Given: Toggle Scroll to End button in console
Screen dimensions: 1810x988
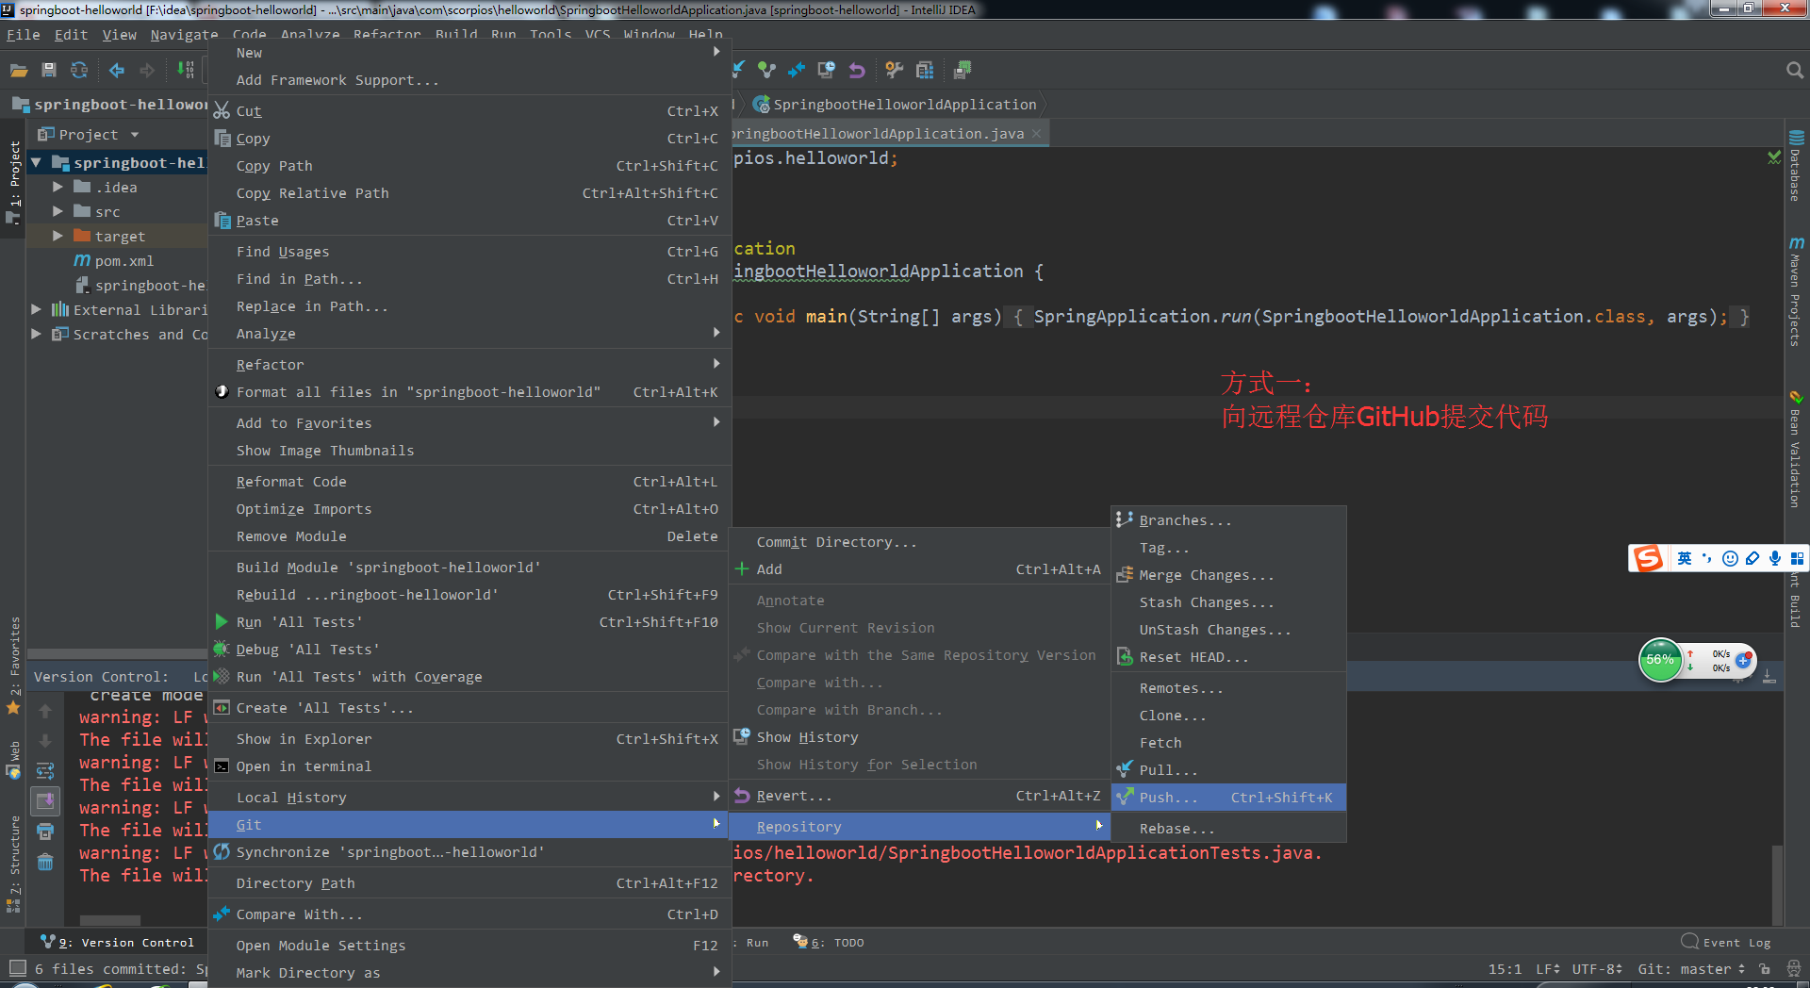Looking at the screenshot, I should (45, 801).
